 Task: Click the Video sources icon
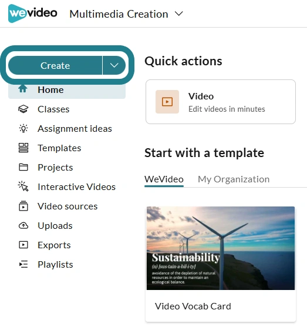(23, 206)
